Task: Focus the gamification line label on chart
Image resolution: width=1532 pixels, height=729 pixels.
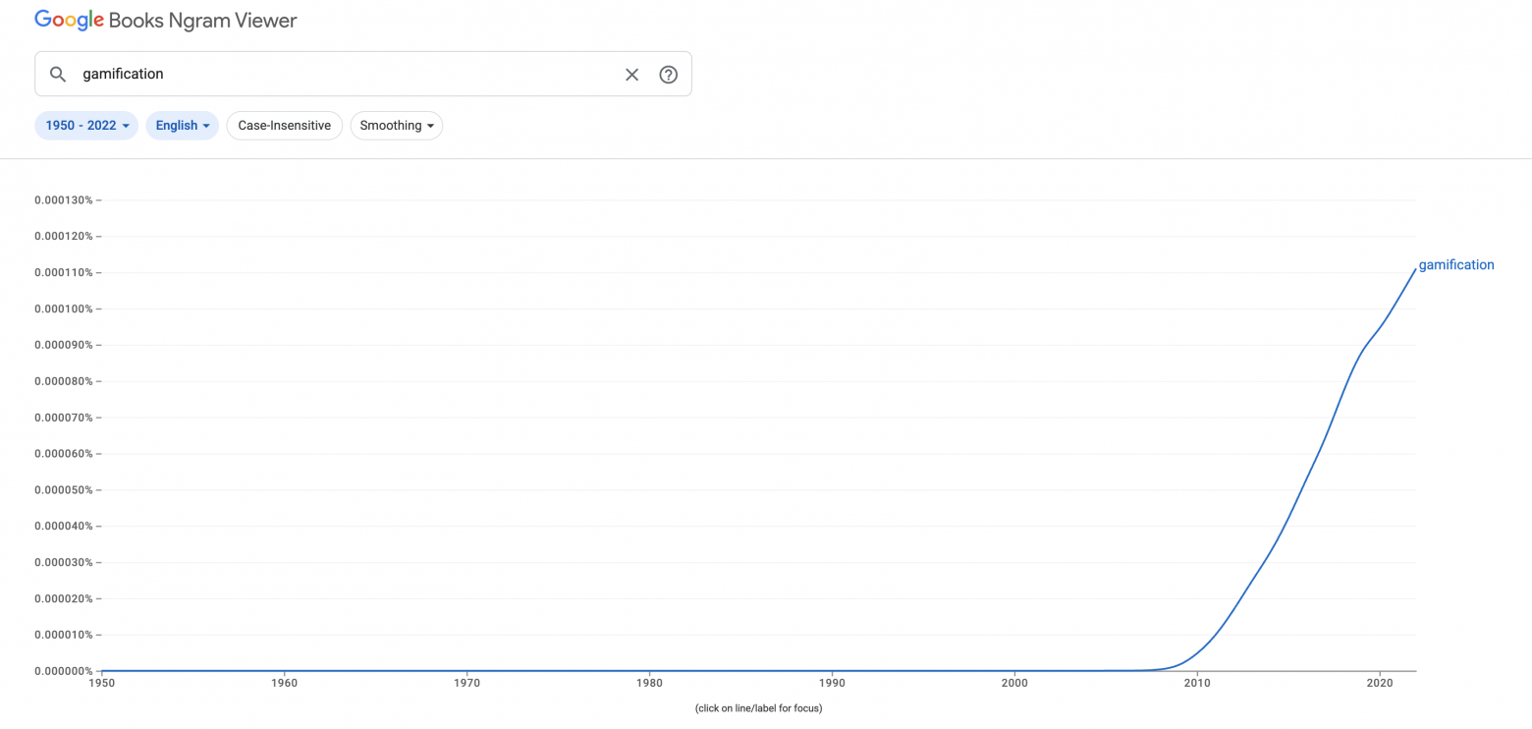Action: click(1455, 265)
